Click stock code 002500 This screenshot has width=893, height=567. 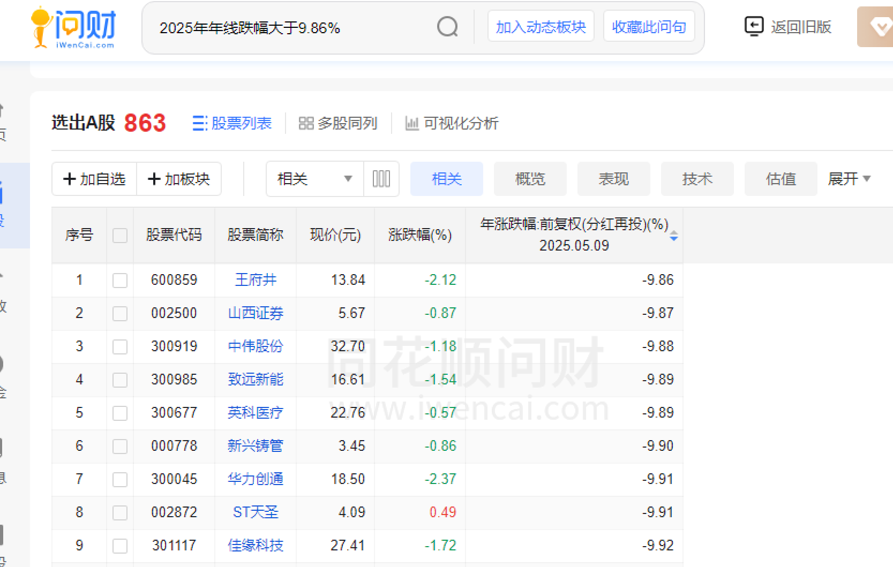pyautogui.click(x=174, y=313)
